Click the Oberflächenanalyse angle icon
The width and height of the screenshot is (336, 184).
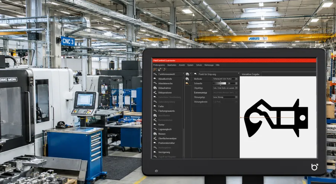pyautogui.click(x=155, y=138)
